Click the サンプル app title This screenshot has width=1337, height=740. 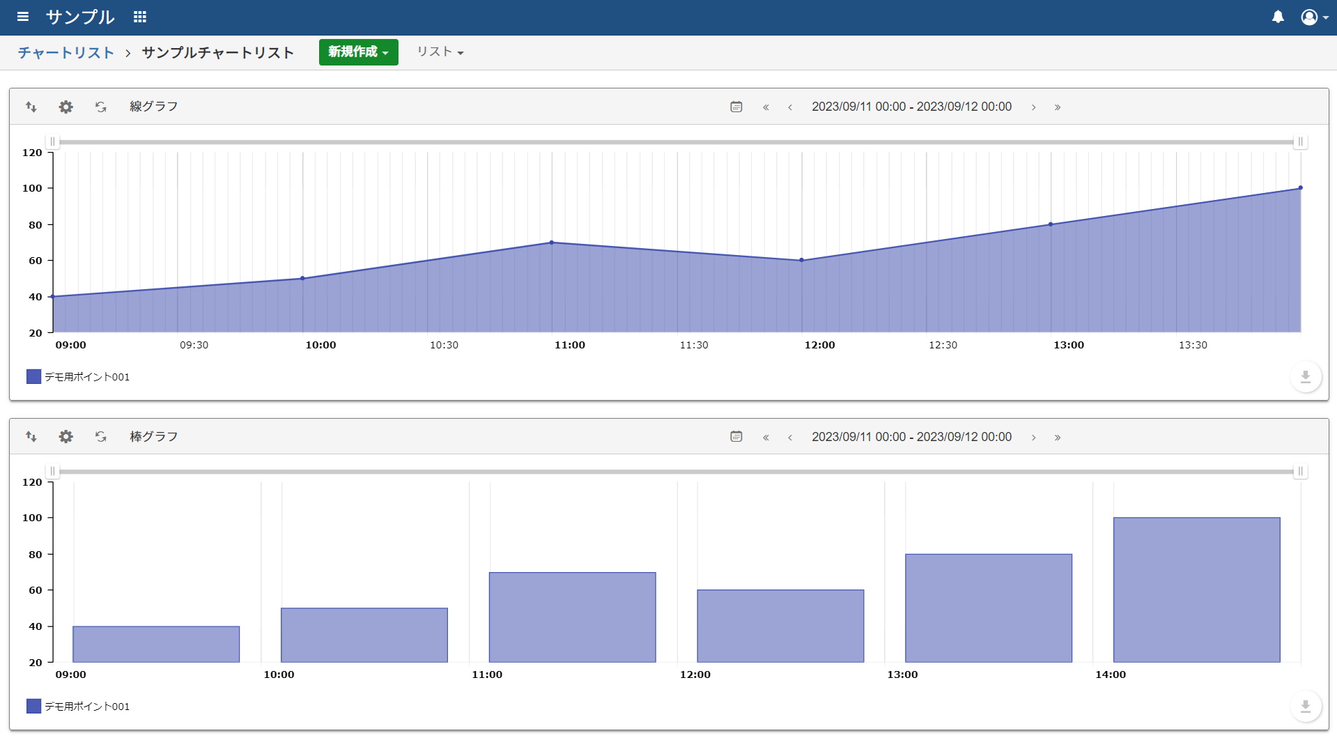[x=80, y=17]
